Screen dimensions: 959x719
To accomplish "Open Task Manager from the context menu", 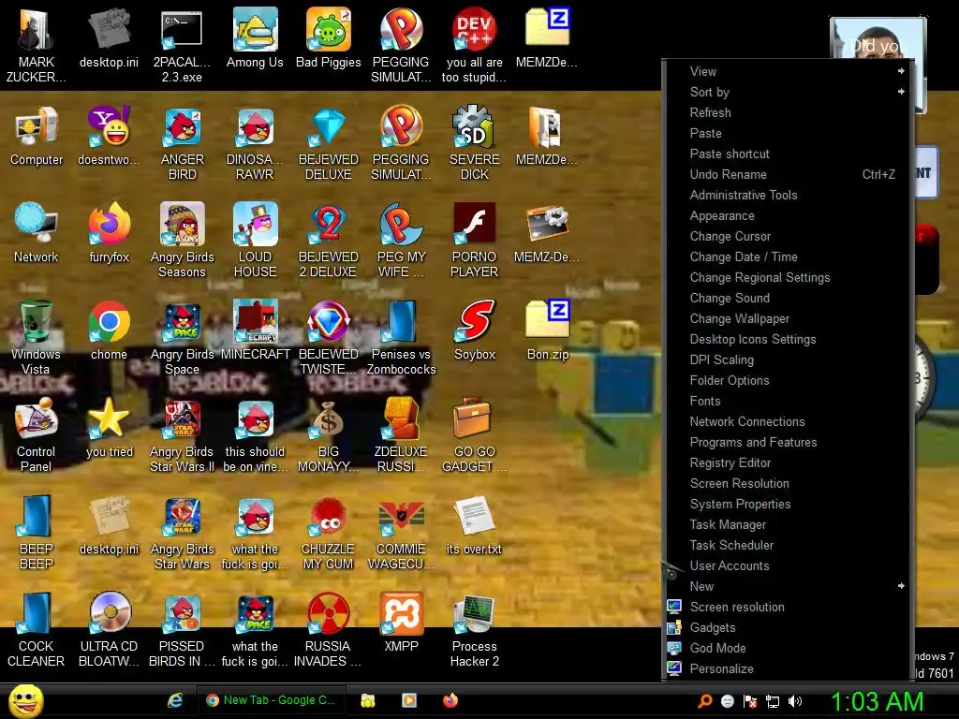I will 788,524.
